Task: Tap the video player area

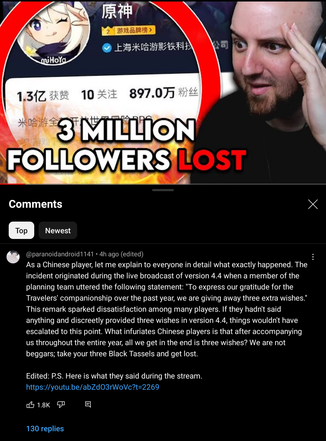Action: click(x=163, y=92)
